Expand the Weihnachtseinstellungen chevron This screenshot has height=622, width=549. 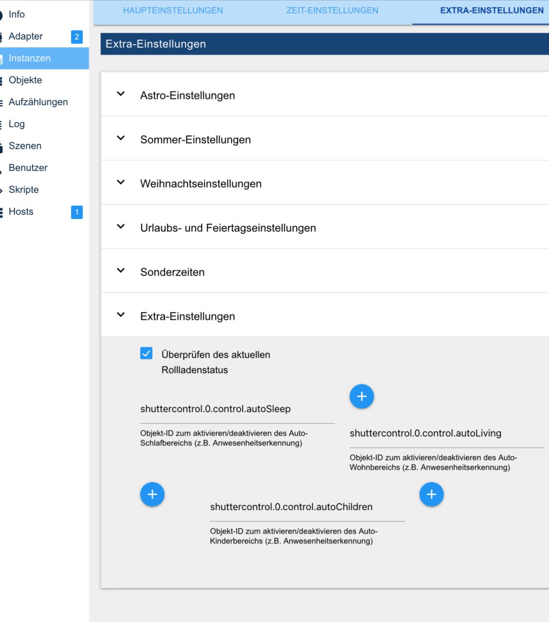coord(121,182)
